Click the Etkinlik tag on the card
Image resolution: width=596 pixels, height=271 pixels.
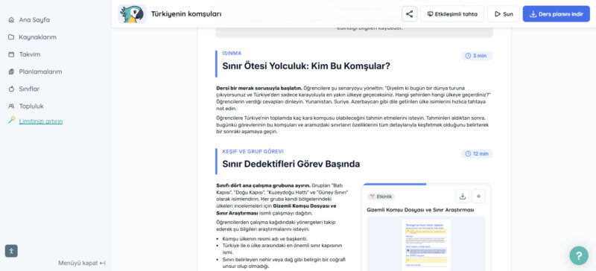(x=381, y=197)
